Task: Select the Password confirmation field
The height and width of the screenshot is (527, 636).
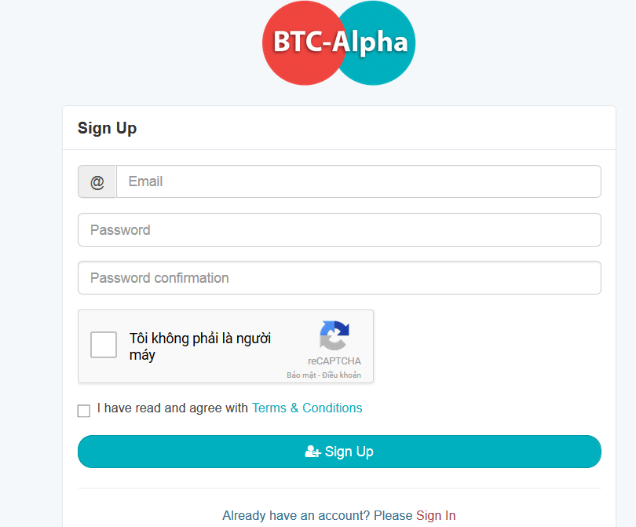Action: [339, 277]
